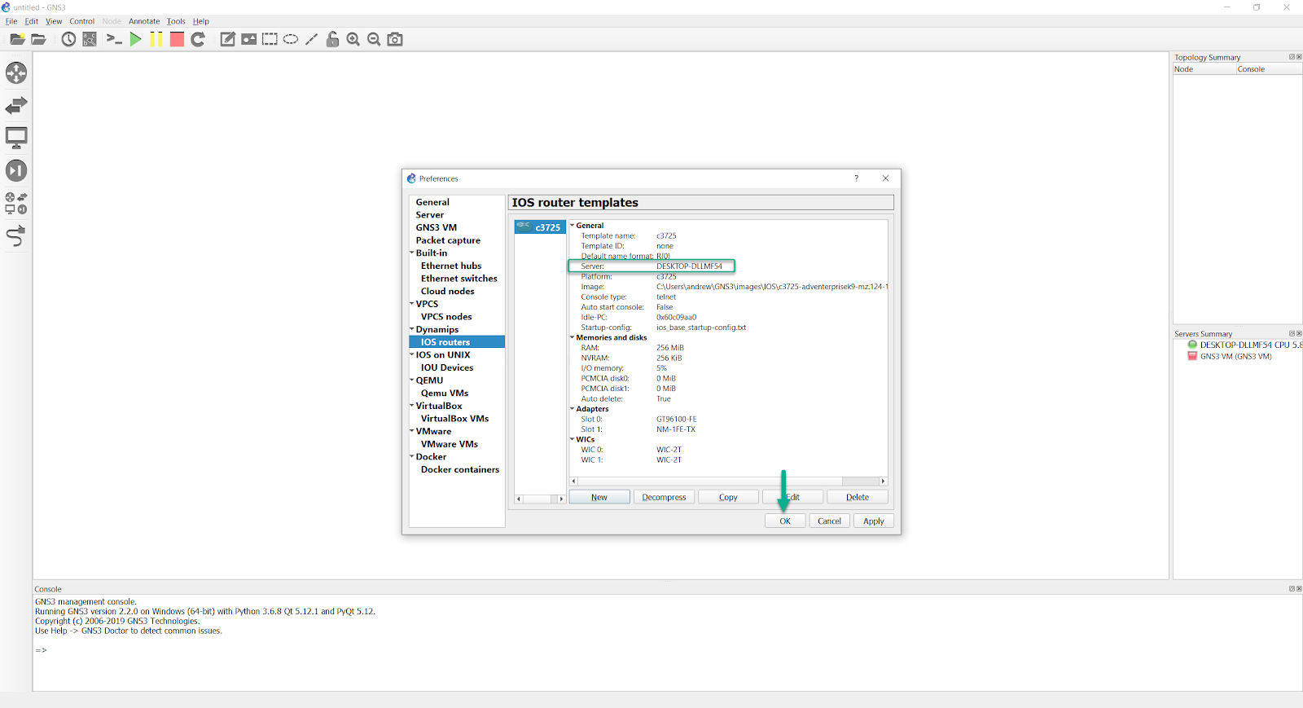The image size is (1303, 708).
Task: Select the add a note tool
Action: 228,39
